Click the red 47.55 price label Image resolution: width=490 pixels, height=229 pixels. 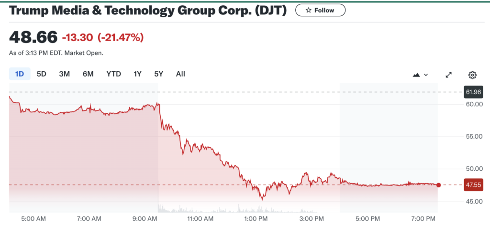(473, 185)
